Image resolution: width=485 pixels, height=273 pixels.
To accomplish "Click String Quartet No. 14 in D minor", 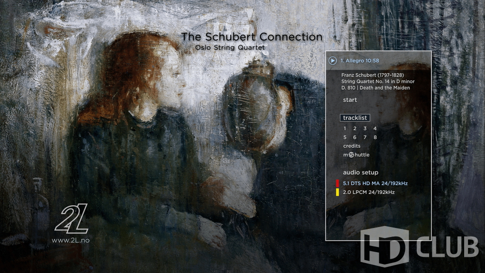I will (378, 82).
